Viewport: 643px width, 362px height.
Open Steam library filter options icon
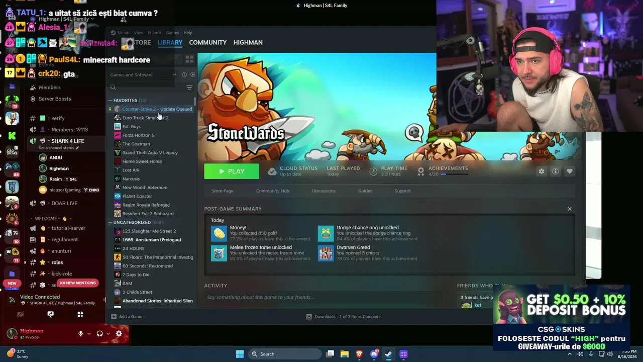(x=189, y=87)
